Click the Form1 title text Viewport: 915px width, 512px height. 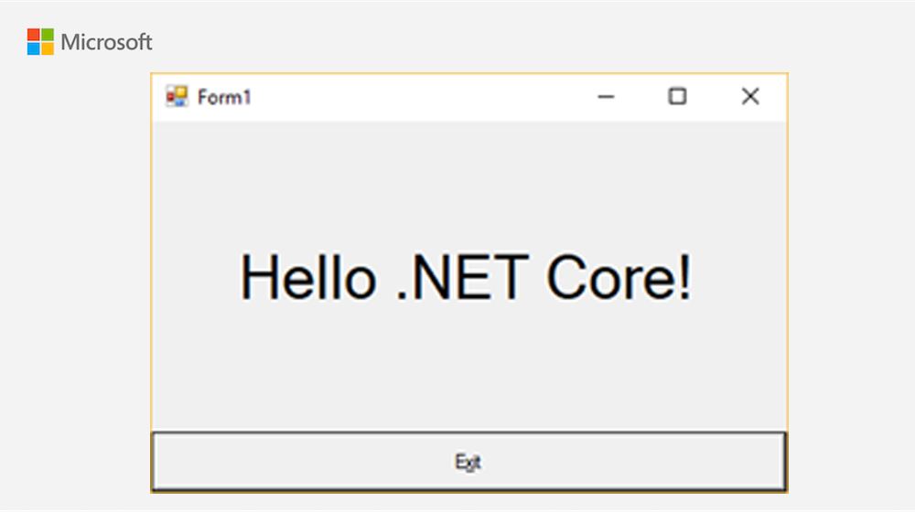pos(224,98)
